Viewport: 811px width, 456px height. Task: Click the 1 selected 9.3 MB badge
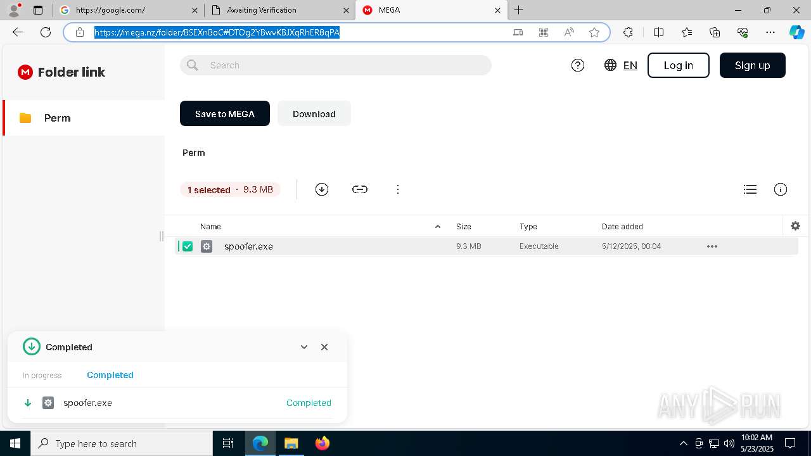(230, 189)
